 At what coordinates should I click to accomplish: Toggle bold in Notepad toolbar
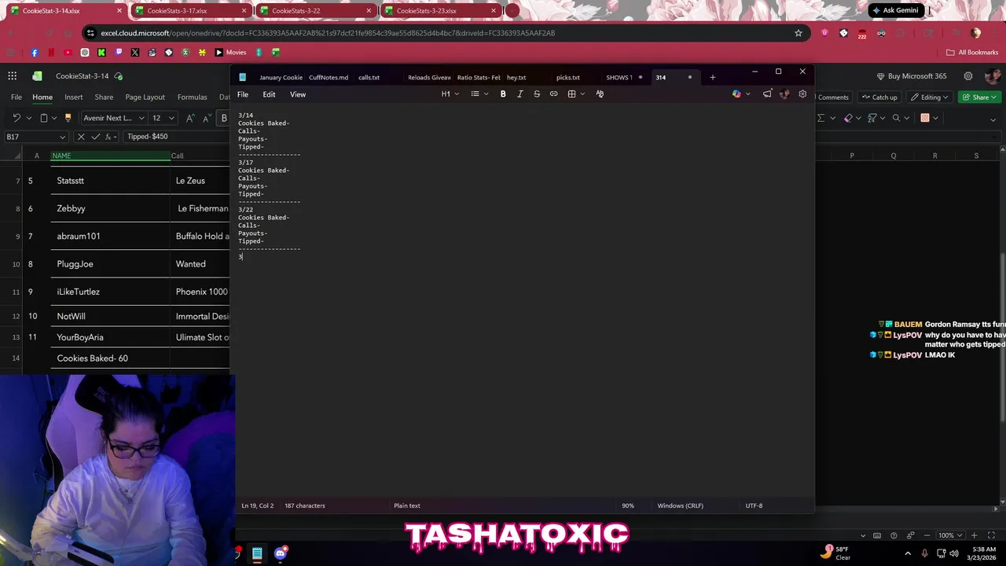click(x=503, y=94)
